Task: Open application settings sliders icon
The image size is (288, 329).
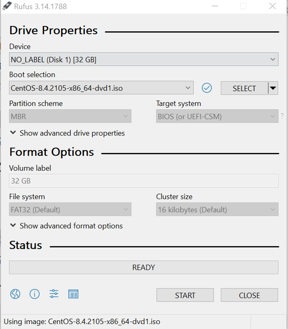Action: (x=54, y=294)
